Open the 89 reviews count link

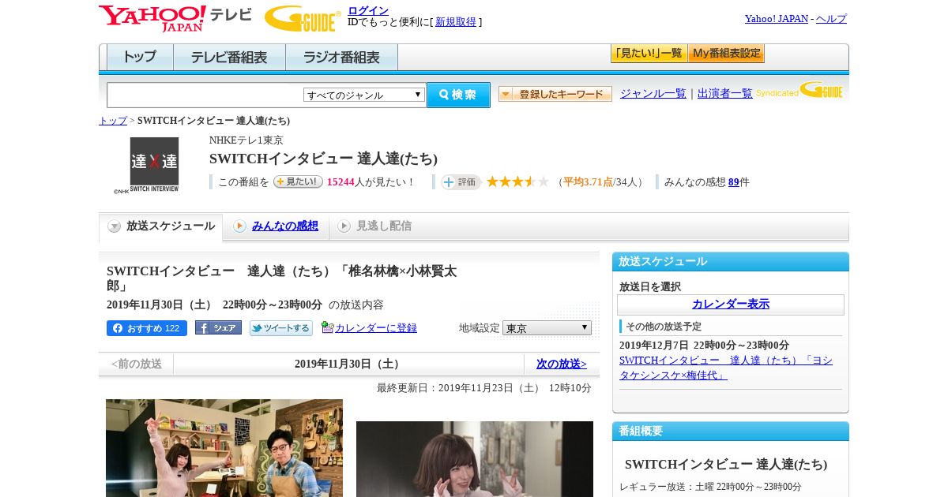click(734, 182)
